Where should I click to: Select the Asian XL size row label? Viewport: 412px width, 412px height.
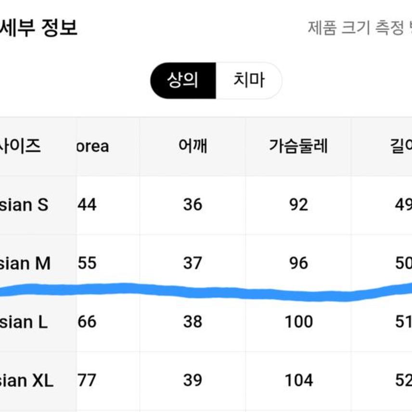click(x=26, y=381)
